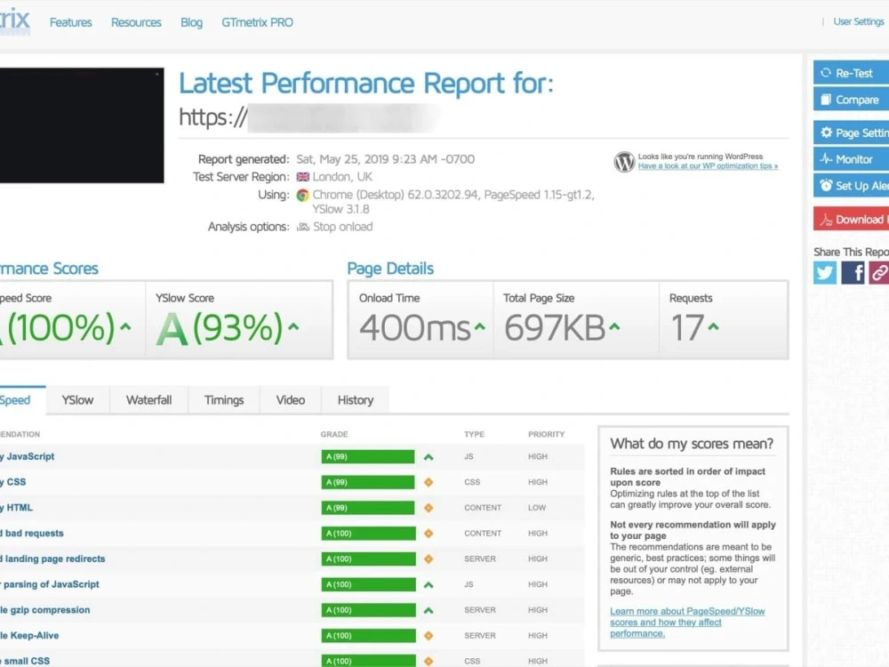Click the Stop onload analysis icon
Screen dimensions: 889x667
point(303,227)
